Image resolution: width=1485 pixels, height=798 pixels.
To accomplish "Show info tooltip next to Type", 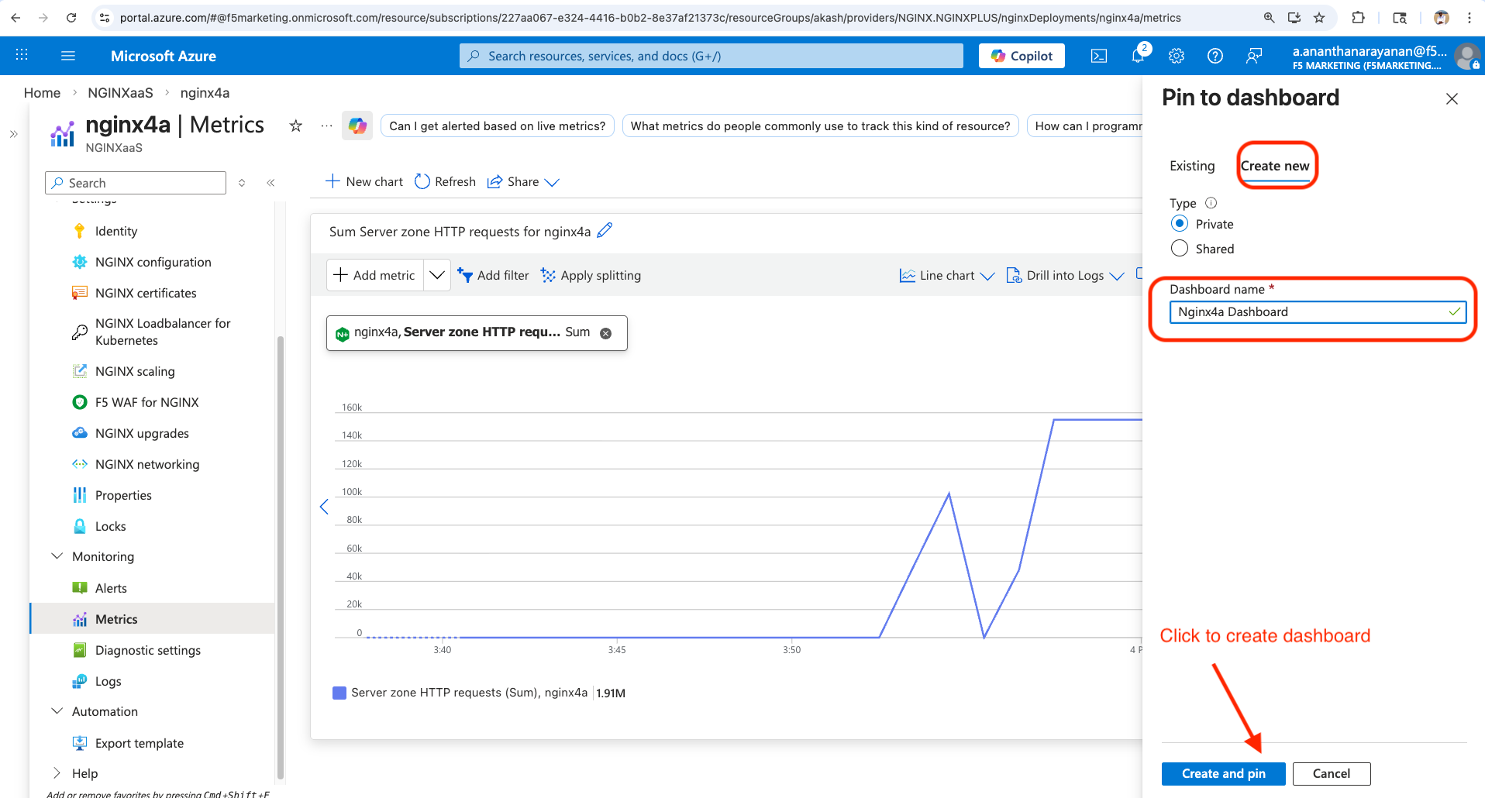I will coord(1211,203).
